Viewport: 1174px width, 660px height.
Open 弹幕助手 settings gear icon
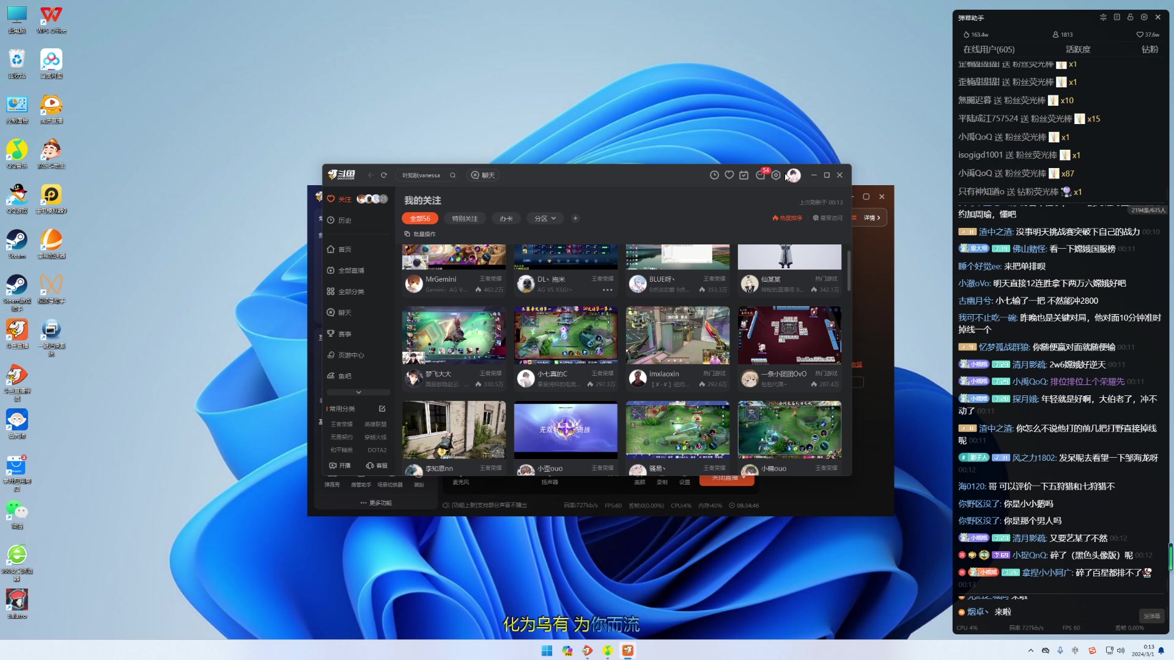coord(1144,17)
